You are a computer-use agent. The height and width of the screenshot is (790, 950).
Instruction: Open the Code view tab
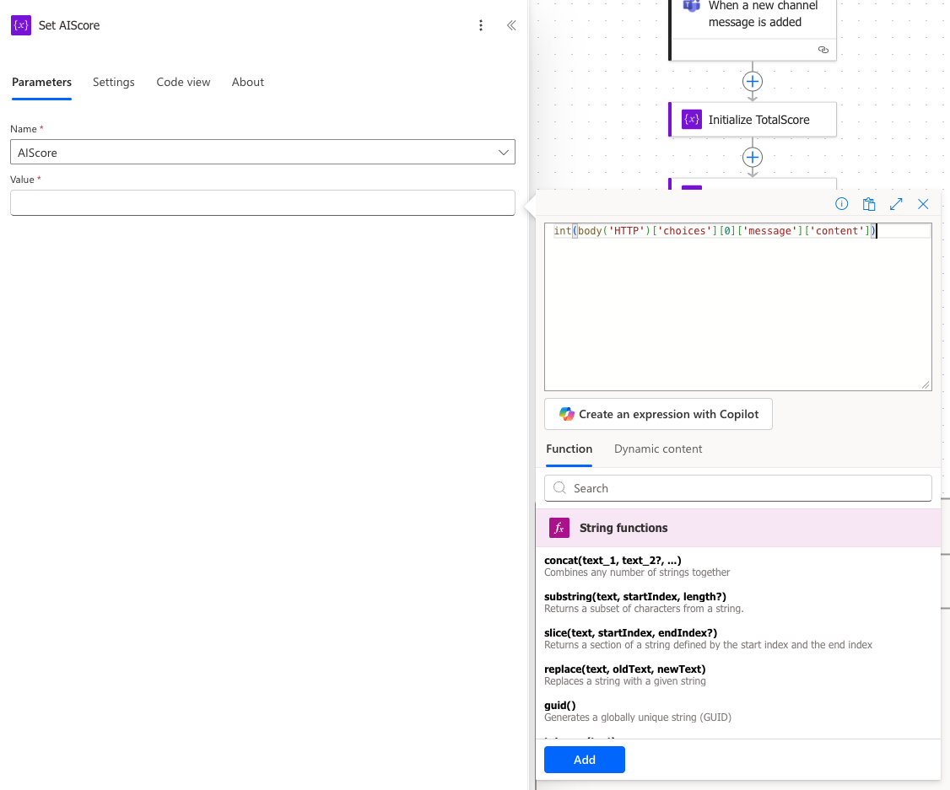[x=183, y=82]
